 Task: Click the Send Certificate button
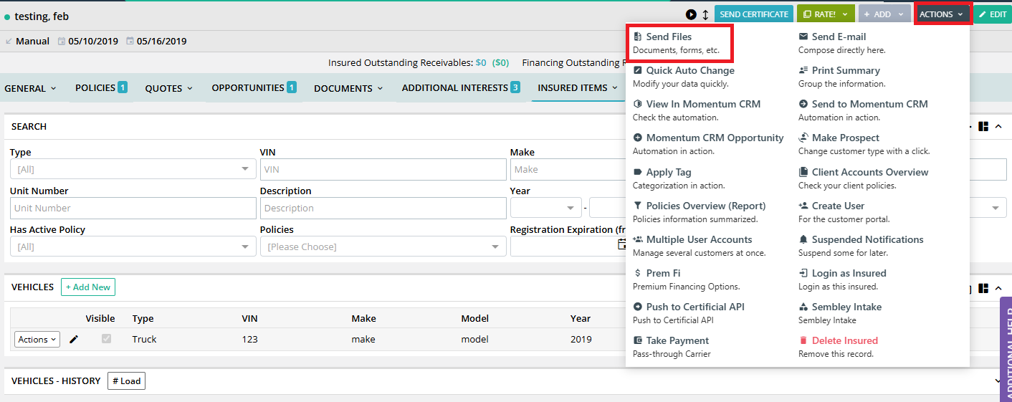[x=754, y=14]
